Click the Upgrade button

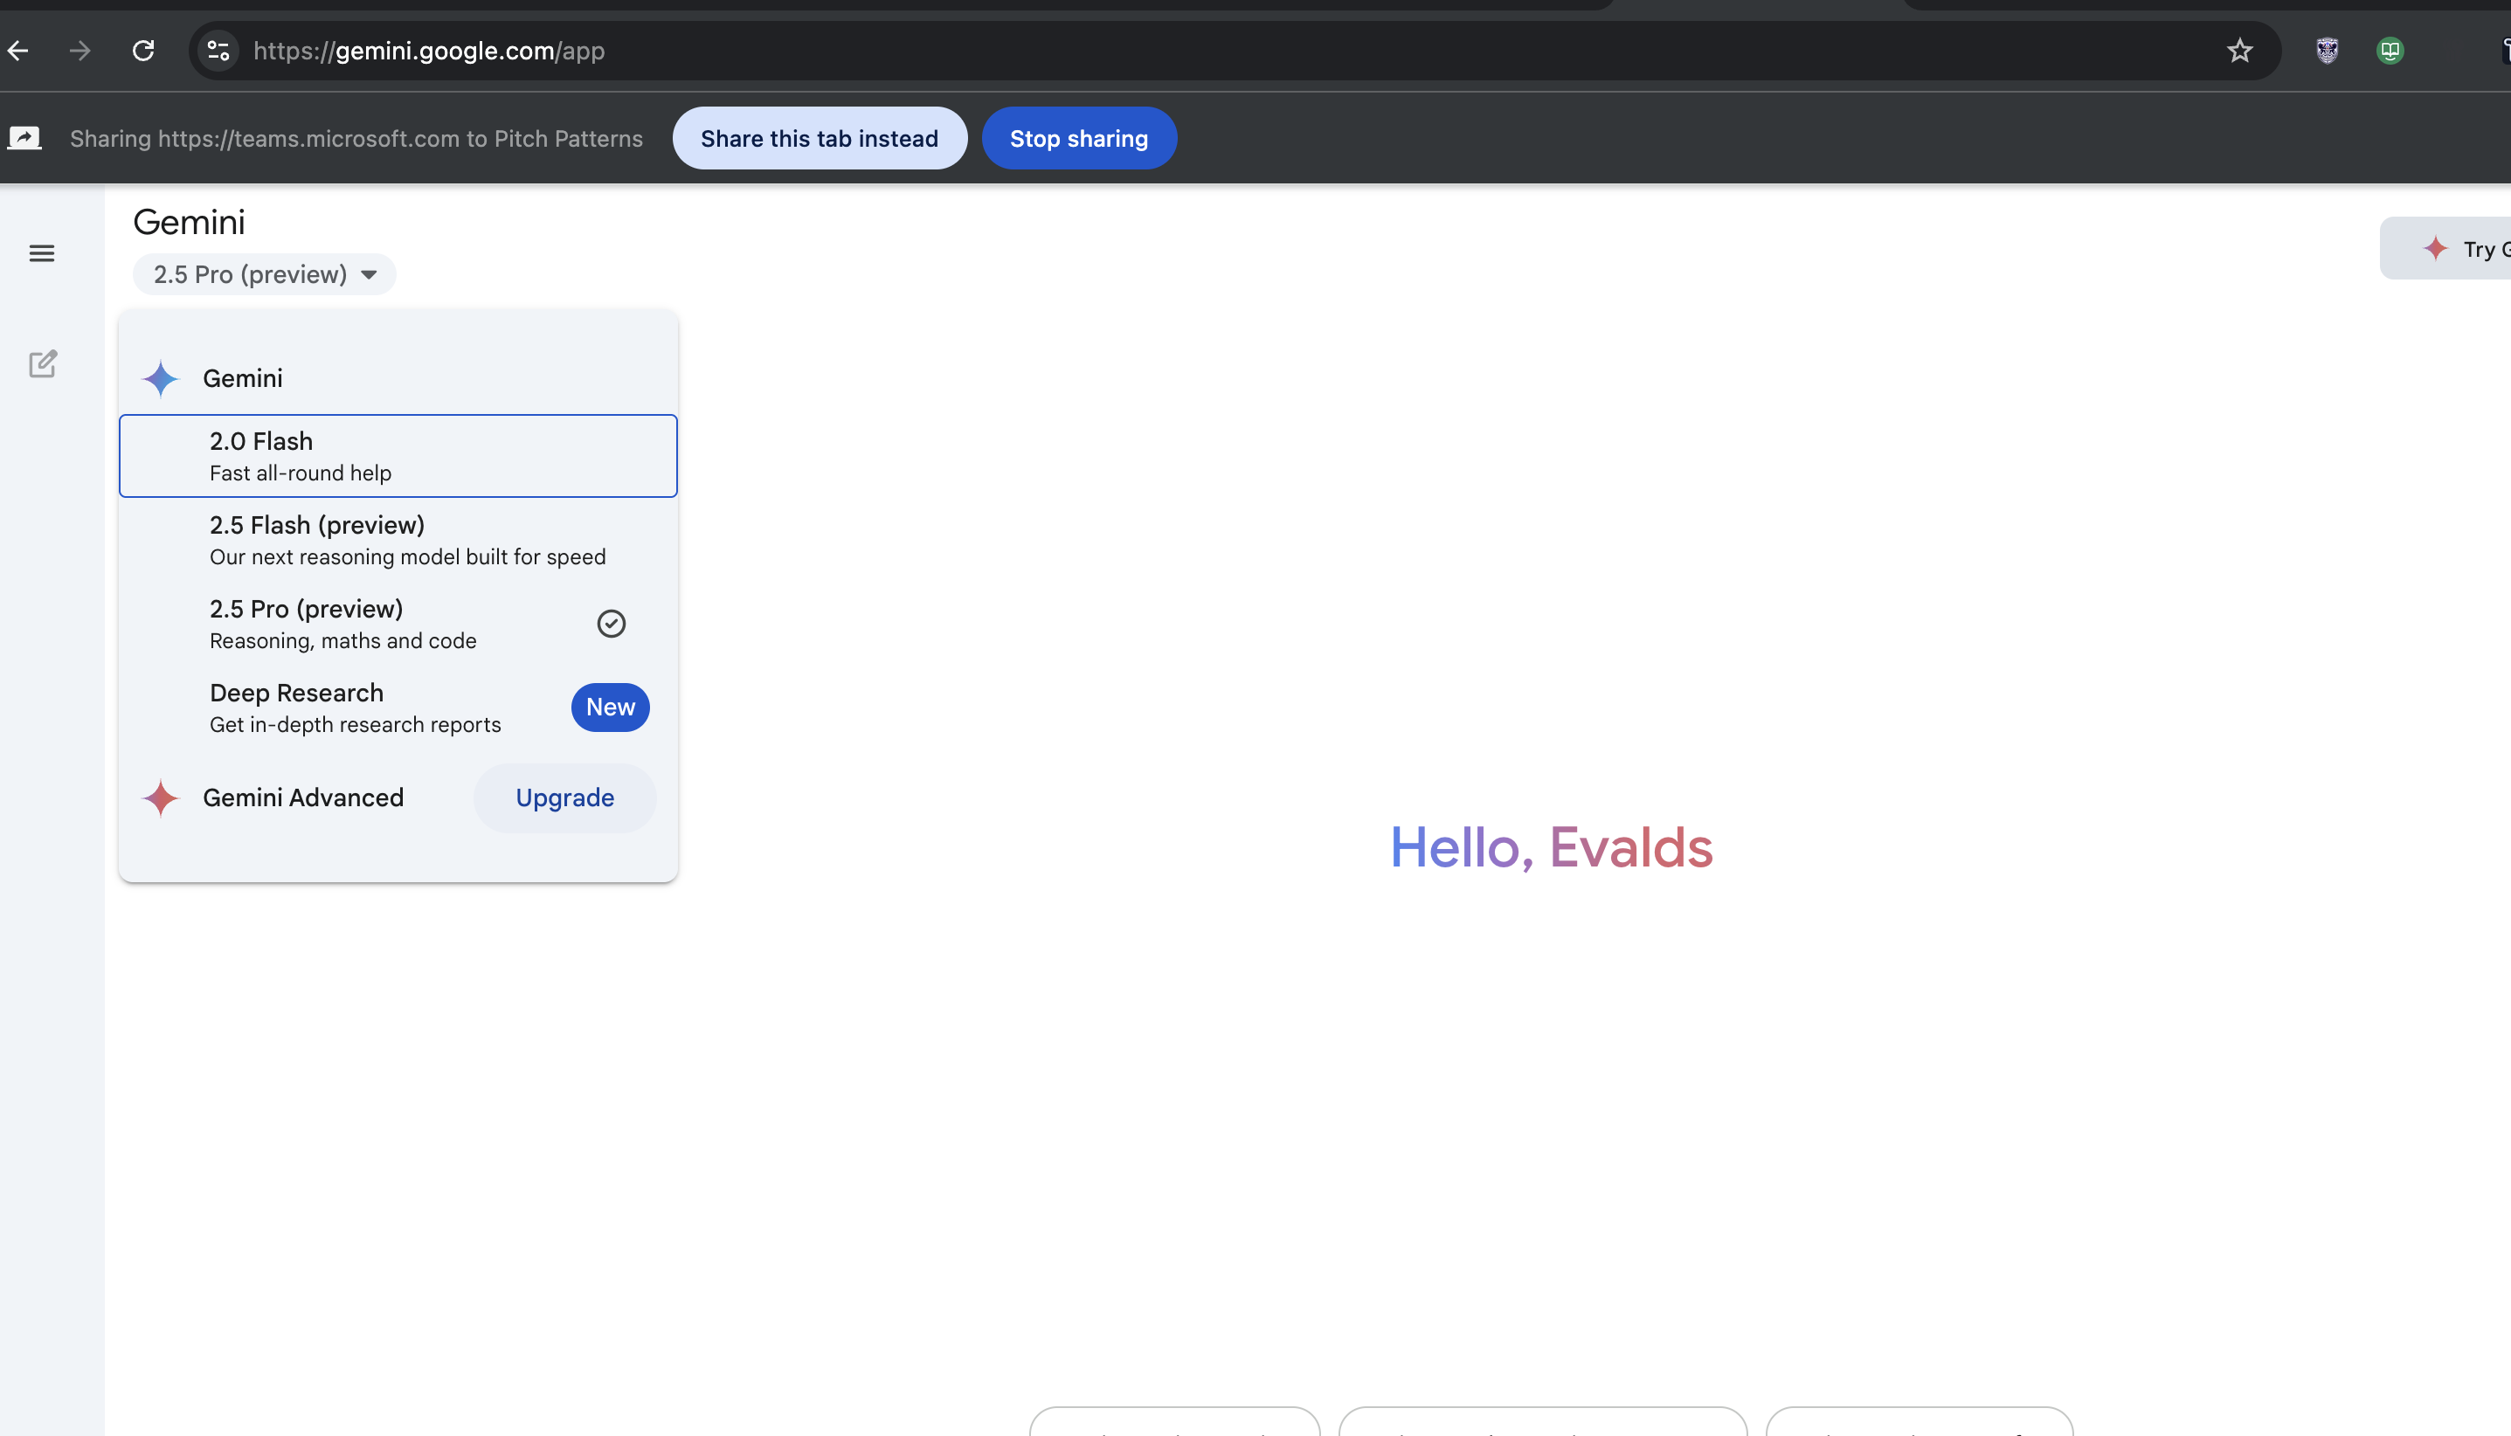click(565, 797)
